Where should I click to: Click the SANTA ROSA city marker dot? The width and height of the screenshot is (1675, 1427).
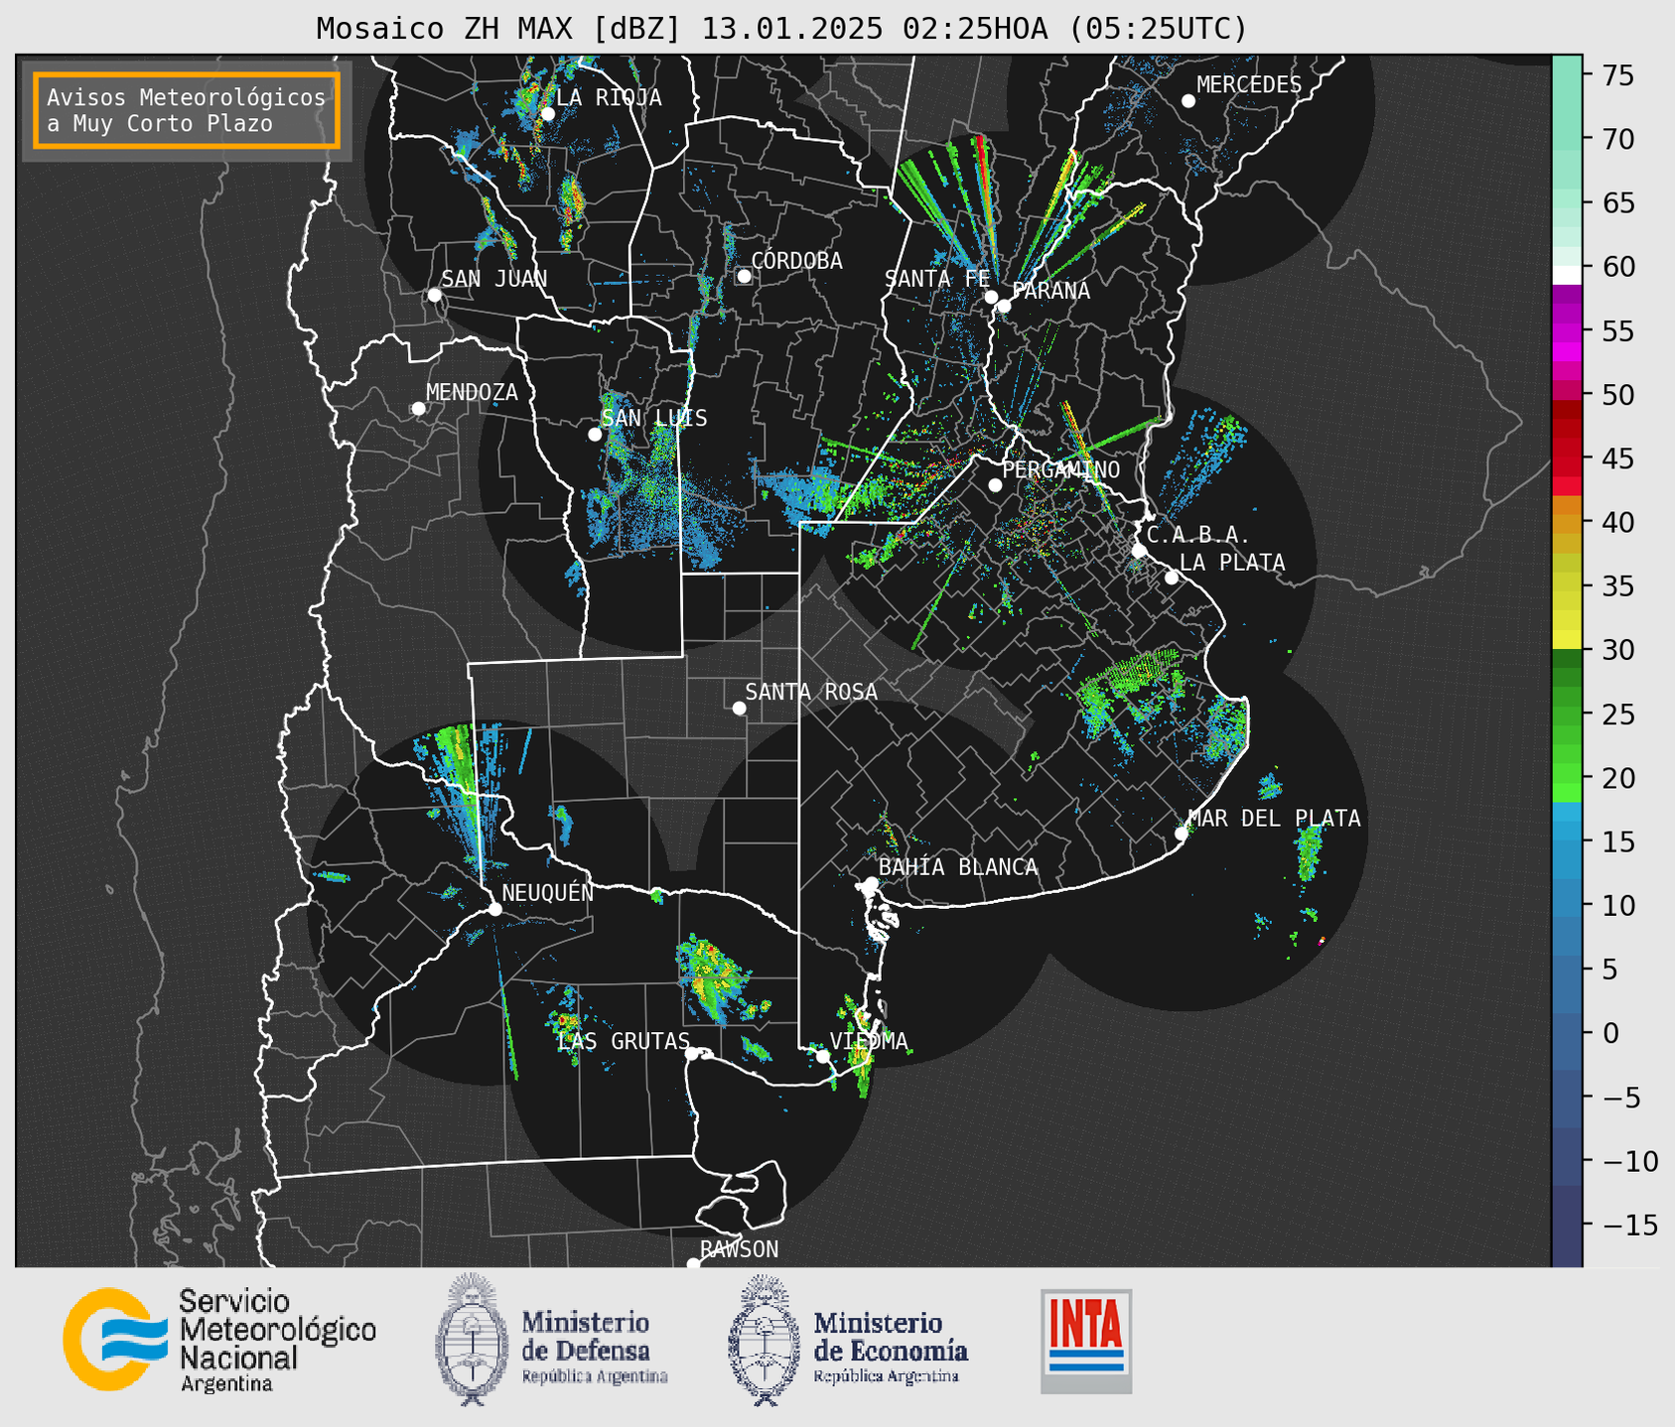click(x=739, y=709)
